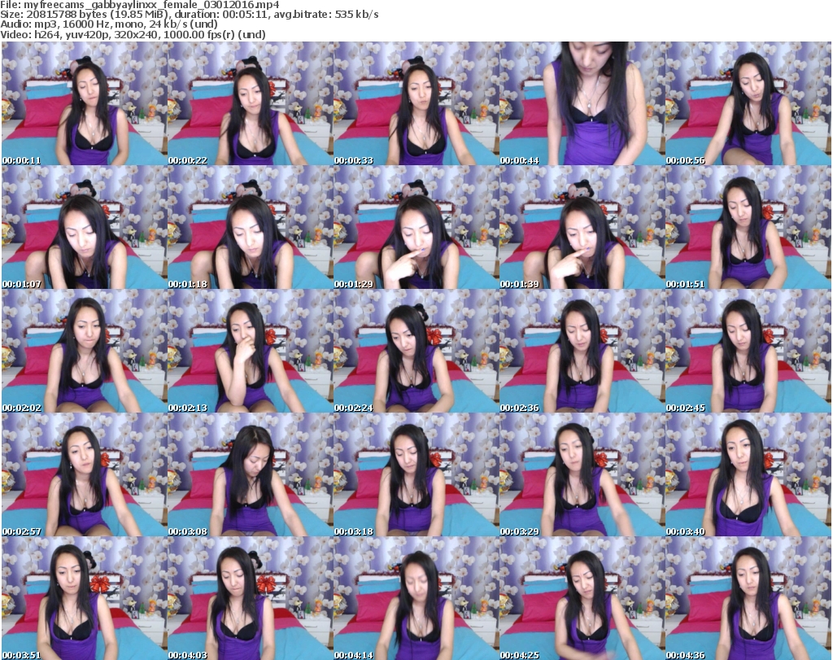
Task: Open the thumbnail timestamped 00:02:24
Action: coord(416,352)
